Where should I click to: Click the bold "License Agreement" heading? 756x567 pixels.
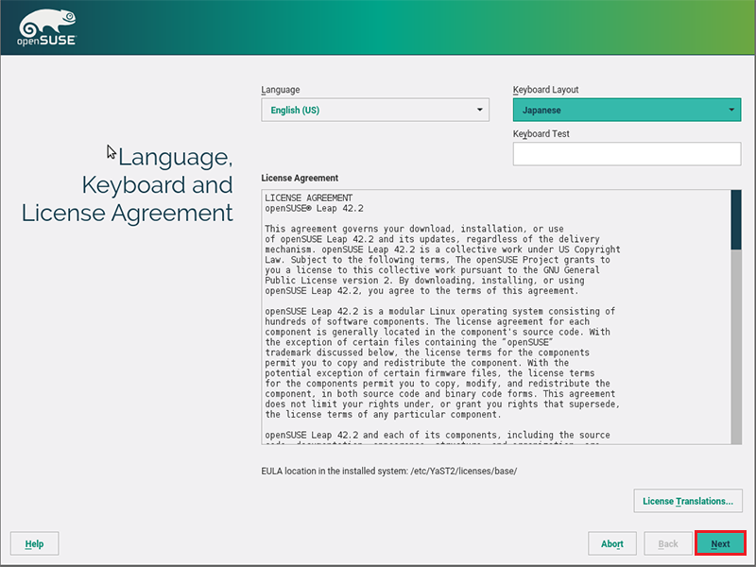point(300,178)
